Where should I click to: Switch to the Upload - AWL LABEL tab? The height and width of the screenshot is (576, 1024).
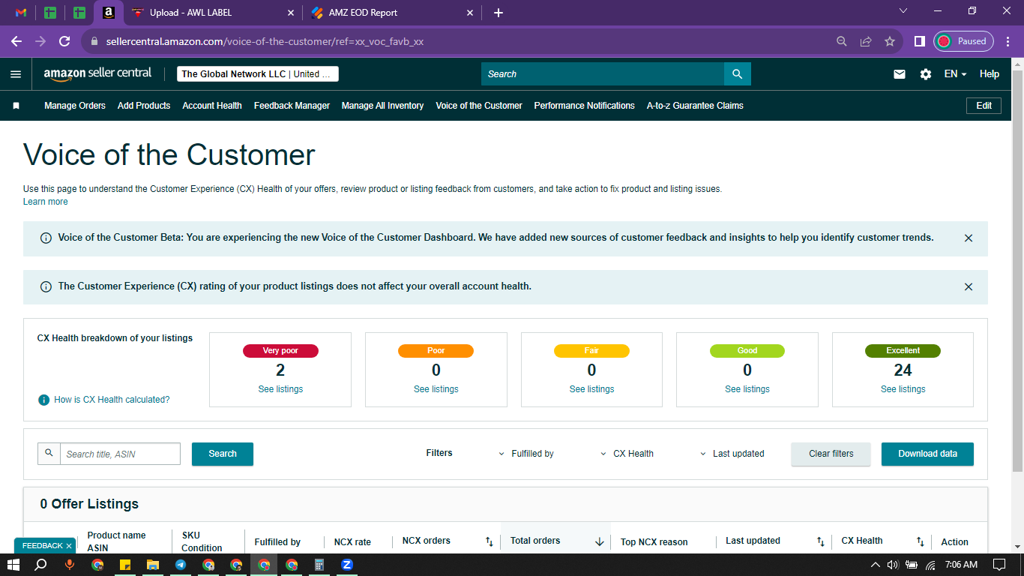coord(212,13)
